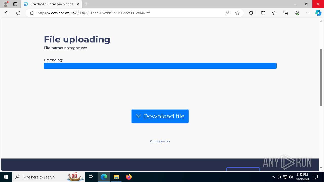Open the Favorites list

[274, 13]
